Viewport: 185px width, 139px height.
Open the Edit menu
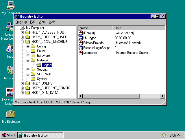(33, 22)
